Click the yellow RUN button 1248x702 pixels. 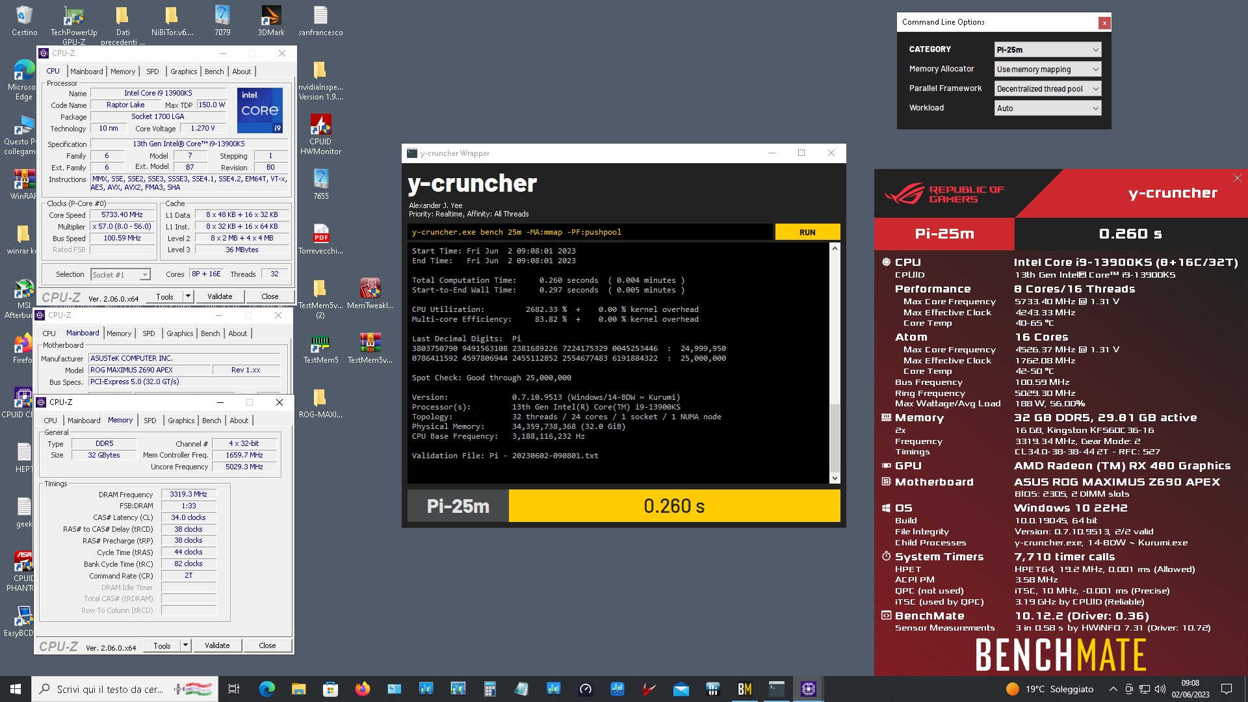[807, 232]
